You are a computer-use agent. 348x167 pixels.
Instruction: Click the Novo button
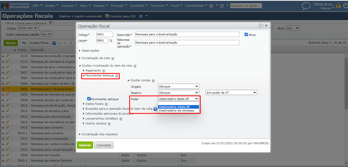(11, 43)
